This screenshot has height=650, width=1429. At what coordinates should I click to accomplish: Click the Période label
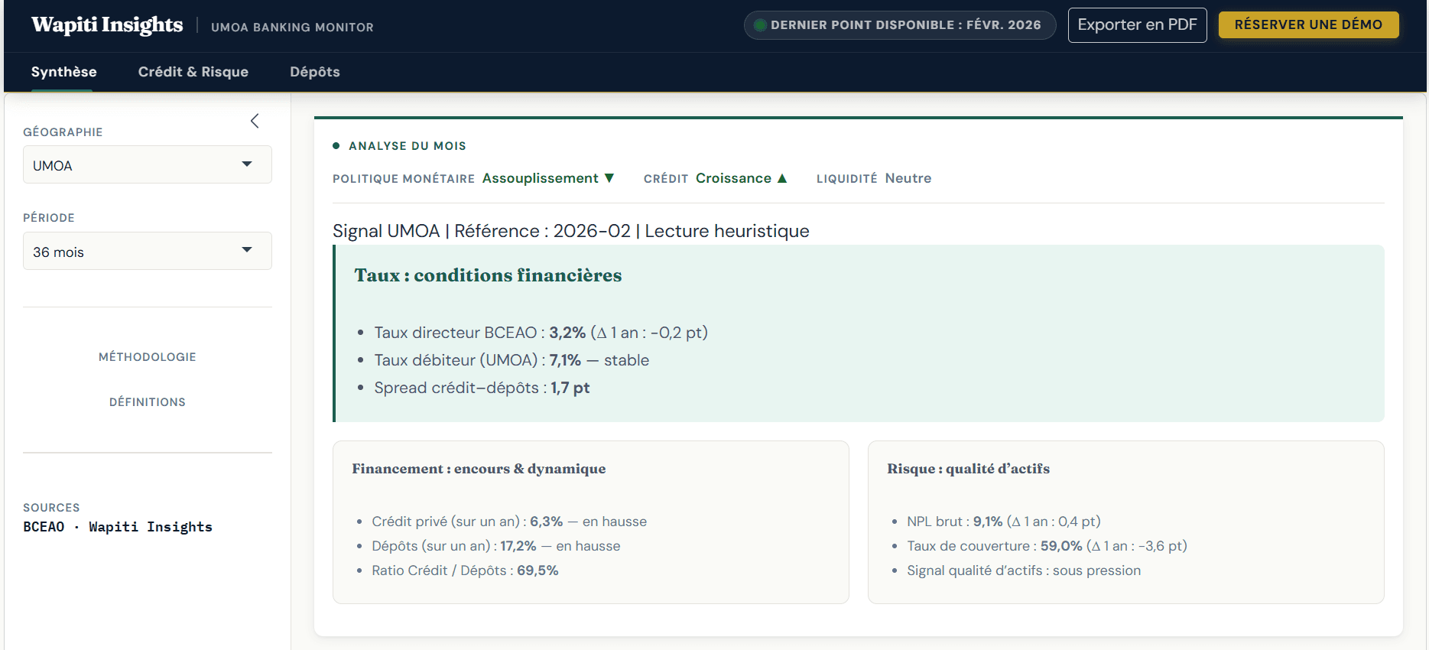tap(49, 218)
